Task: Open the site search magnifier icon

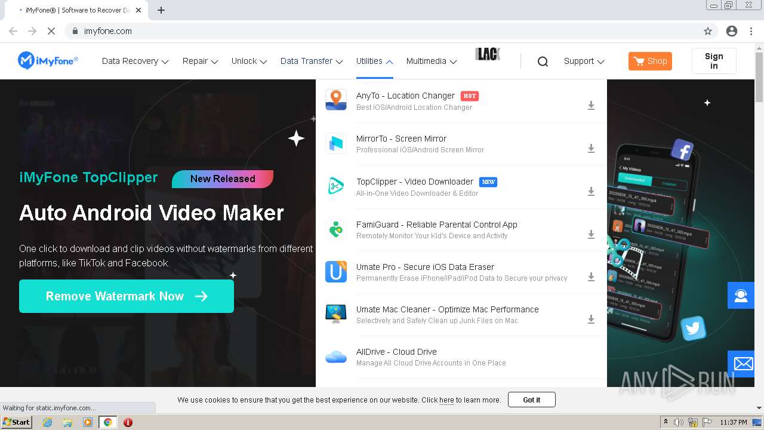Action: (x=543, y=61)
